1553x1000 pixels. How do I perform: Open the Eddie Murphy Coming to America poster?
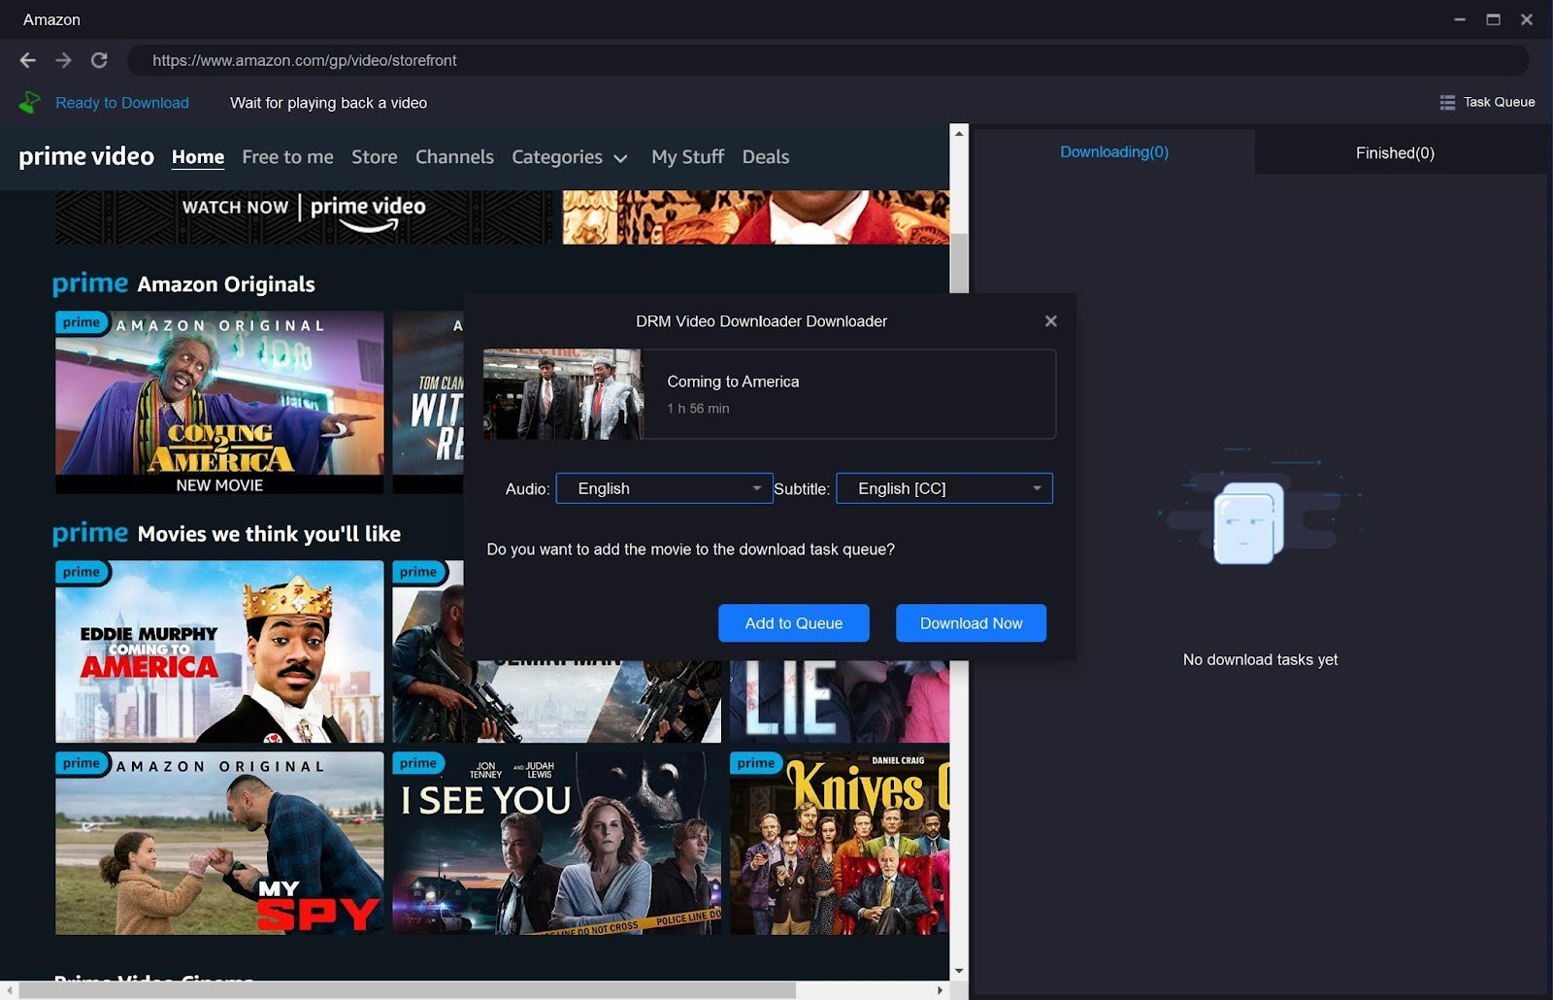(219, 651)
